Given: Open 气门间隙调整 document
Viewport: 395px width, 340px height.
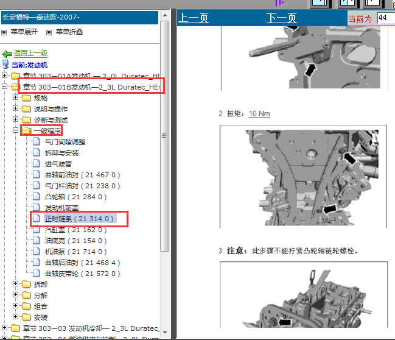Looking at the screenshot, I should tap(65, 142).
